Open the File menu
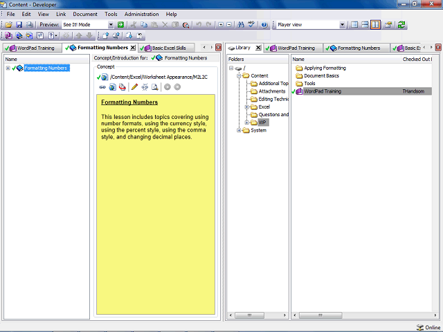Viewport: 443px width, 332px height. [x=11, y=14]
